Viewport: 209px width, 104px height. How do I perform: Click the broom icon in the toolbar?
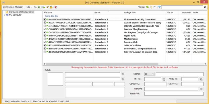[x=47, y=7]
